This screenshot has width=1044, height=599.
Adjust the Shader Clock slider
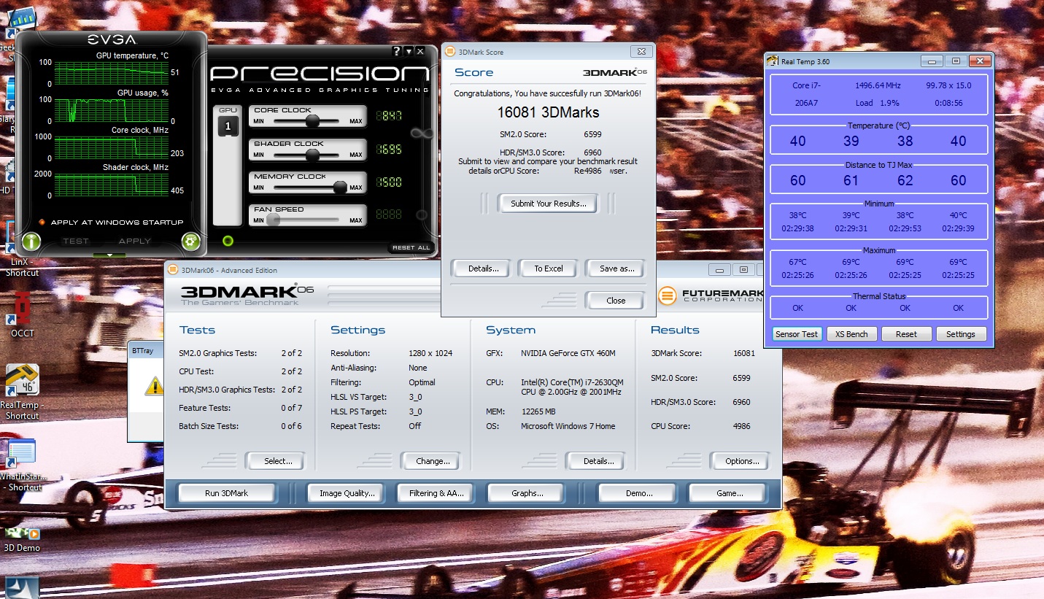click(312, 154)
